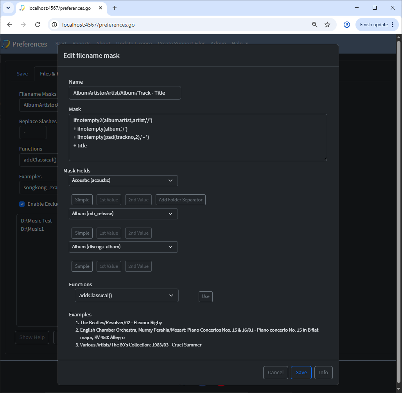
Task: Reload the page with refresh icon
Action: pyautogui.click(x=38, y=25)
